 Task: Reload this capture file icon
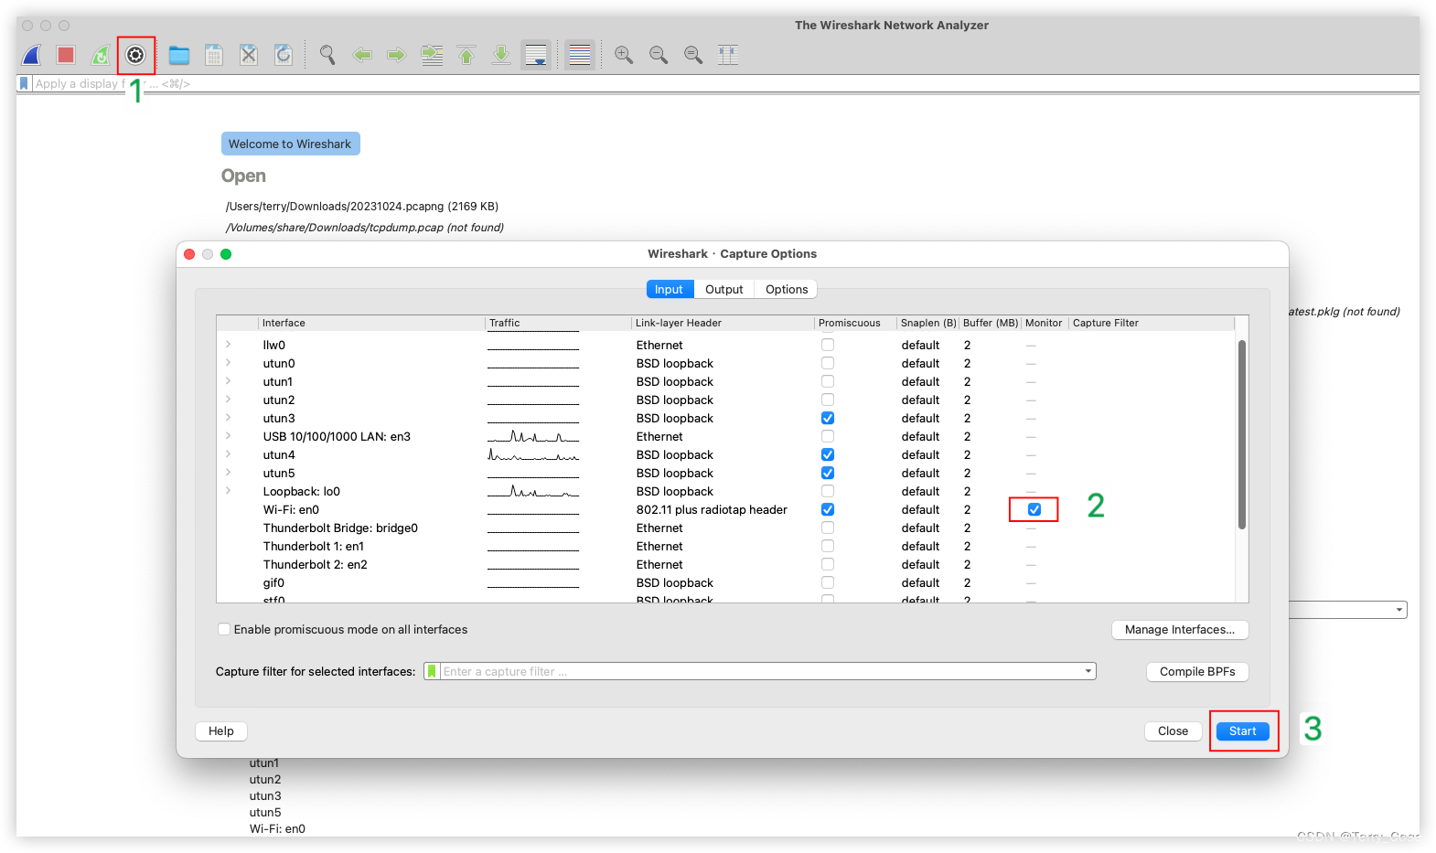[x=284, y=55]
